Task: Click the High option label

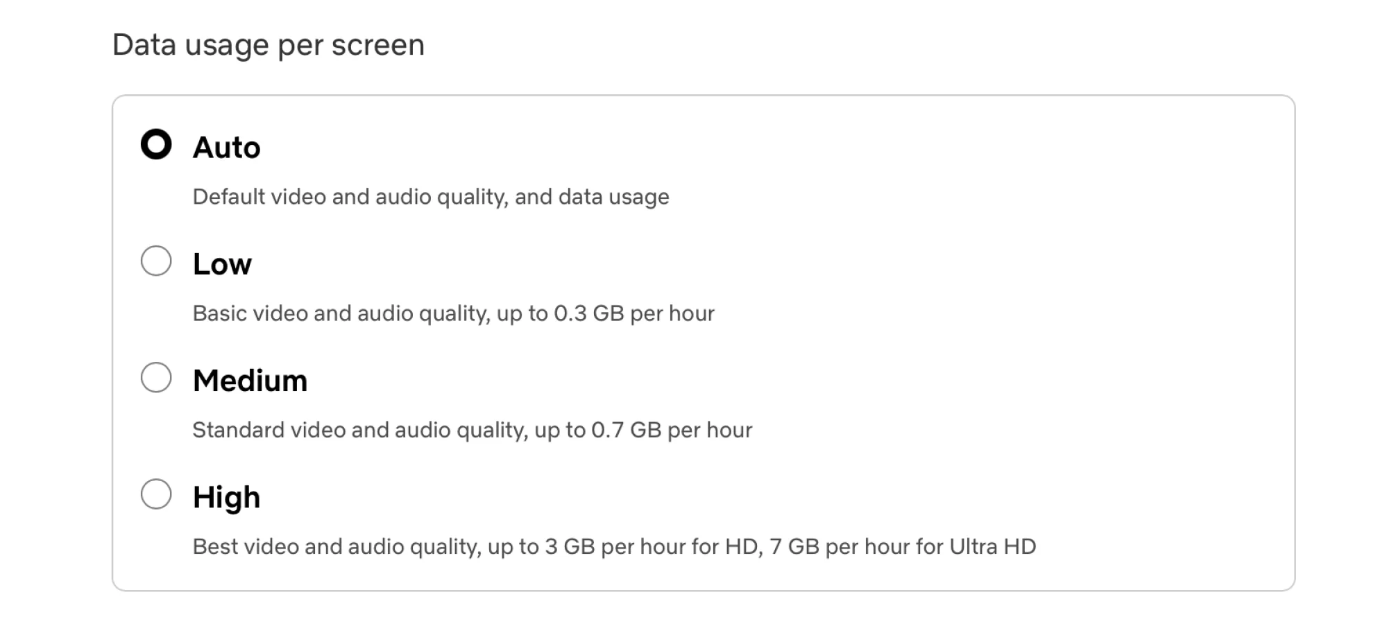Action: [226, 495]
